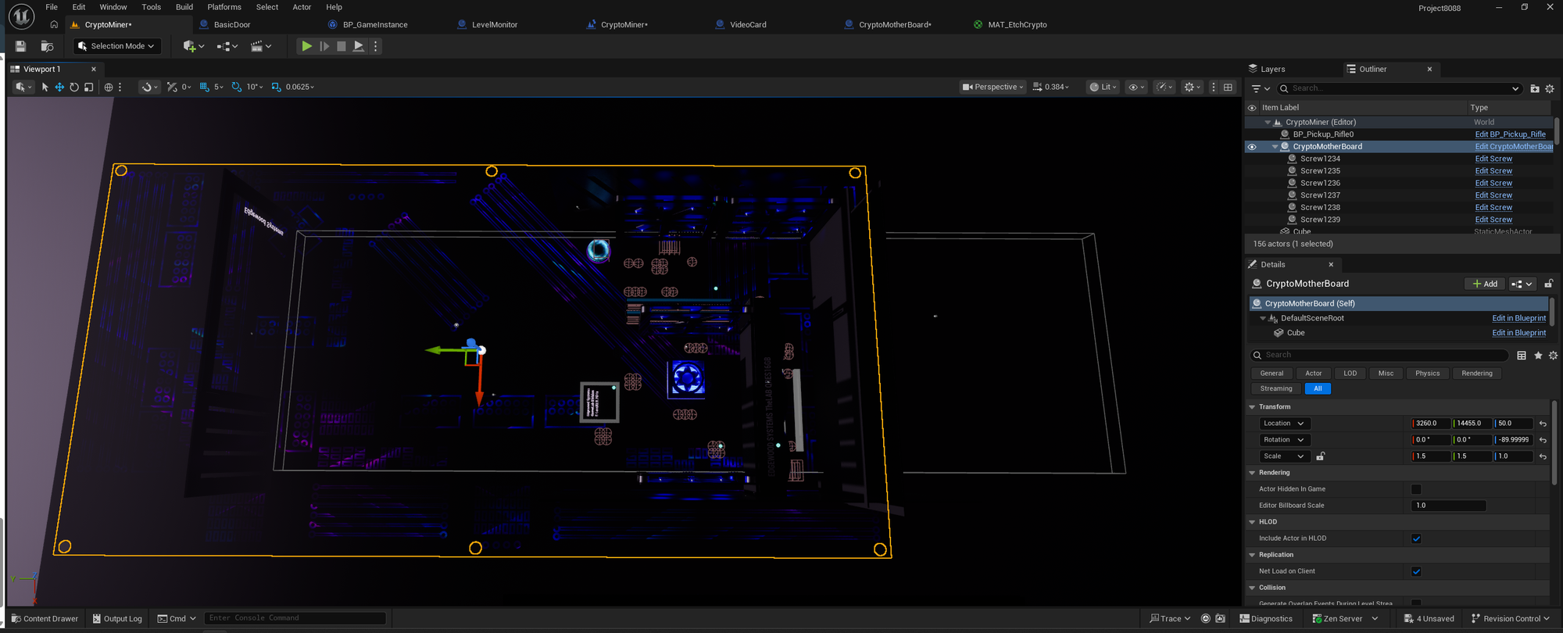Toggle Actor Hidden In Game checkbox
The image size is (1563, 633).
(1416, 489)
